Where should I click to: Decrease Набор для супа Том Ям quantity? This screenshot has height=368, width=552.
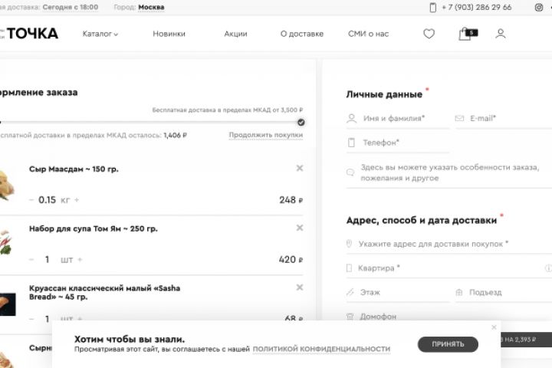tap(31, 260)
